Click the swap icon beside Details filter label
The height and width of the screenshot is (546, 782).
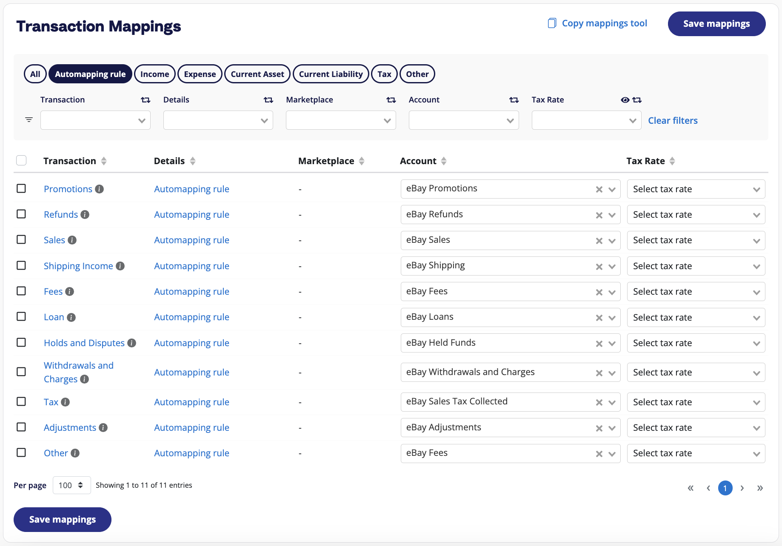coord(268,100)
